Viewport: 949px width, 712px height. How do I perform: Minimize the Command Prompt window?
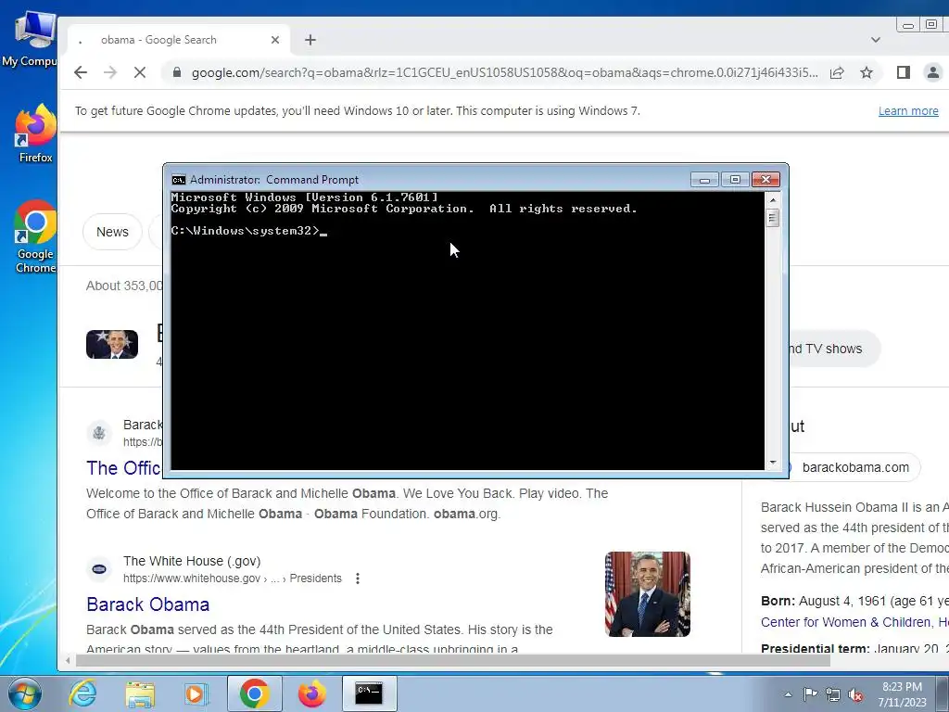tap(704, 180)
